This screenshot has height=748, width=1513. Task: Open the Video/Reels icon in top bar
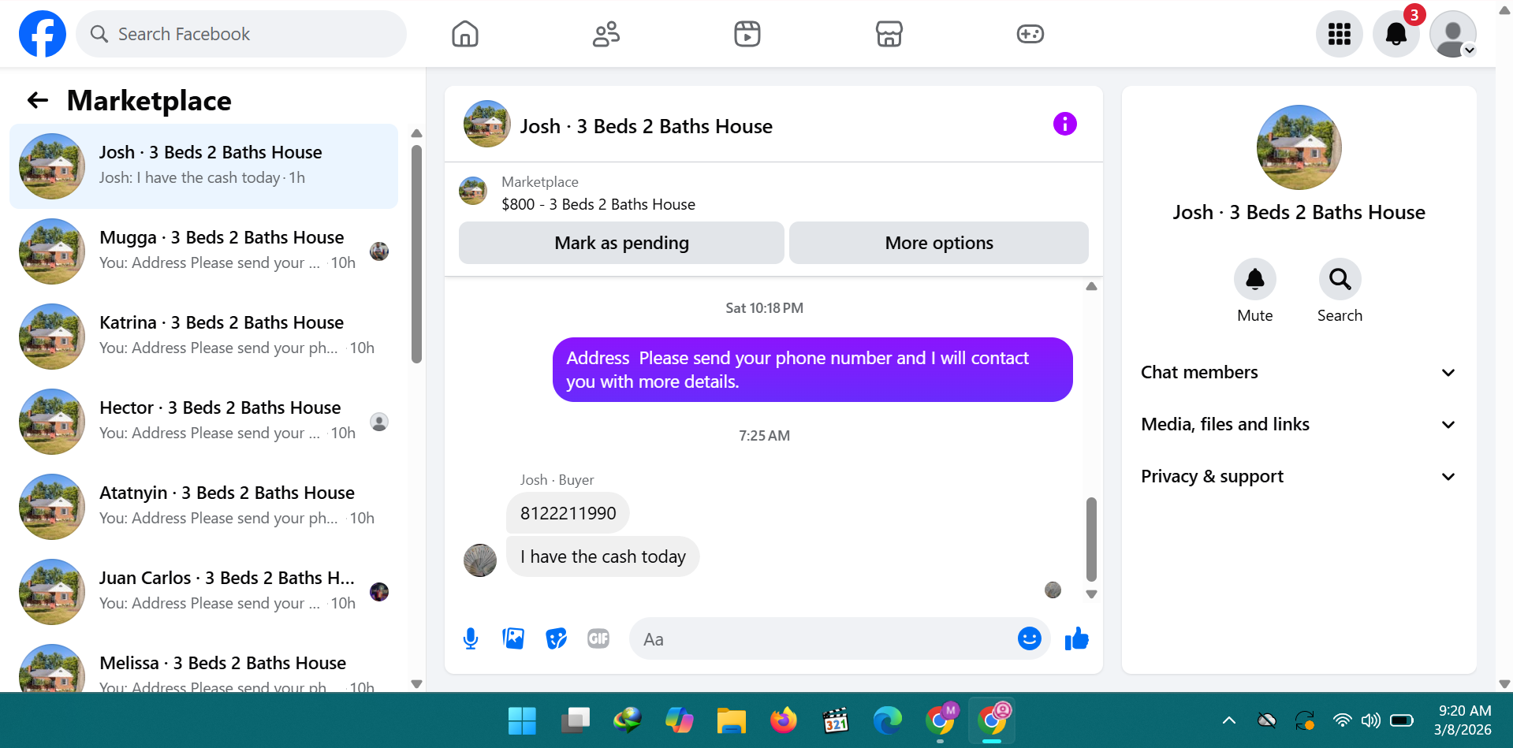[747, 34]
